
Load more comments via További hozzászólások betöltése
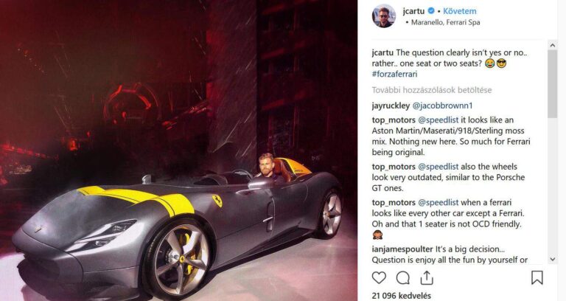[x=432, y=90]
